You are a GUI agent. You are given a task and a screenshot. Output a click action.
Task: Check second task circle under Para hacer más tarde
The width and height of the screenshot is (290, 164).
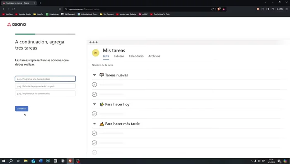(x=94, y=143)
